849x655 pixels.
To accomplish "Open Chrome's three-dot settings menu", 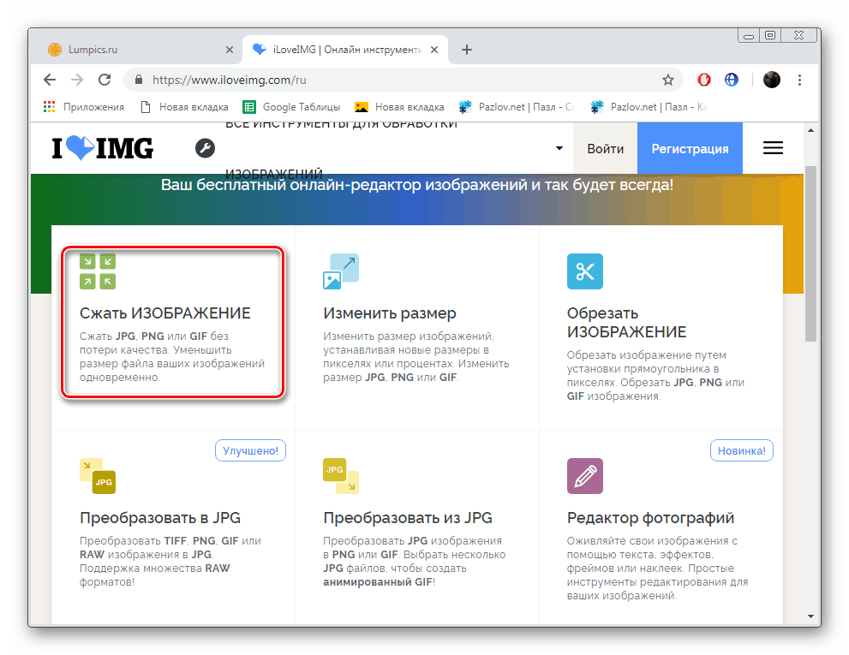I will 799,79.
